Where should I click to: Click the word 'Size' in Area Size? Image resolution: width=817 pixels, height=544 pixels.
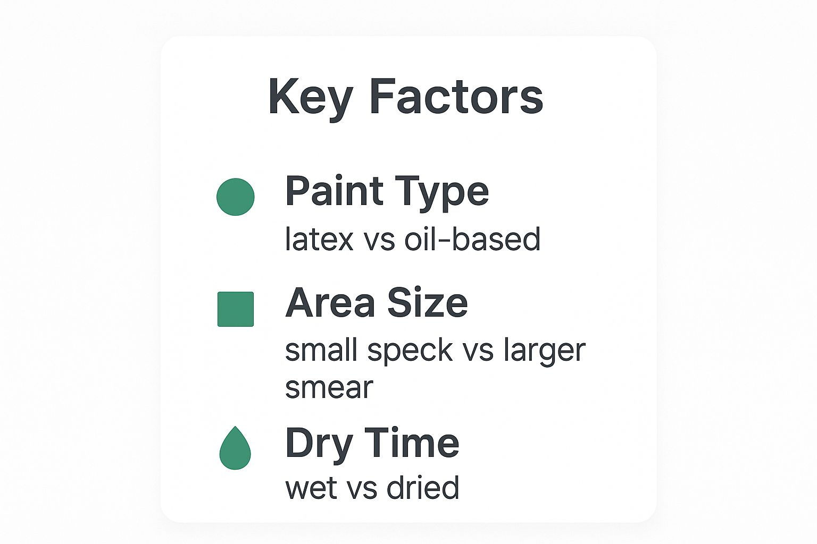coord(427,303)
